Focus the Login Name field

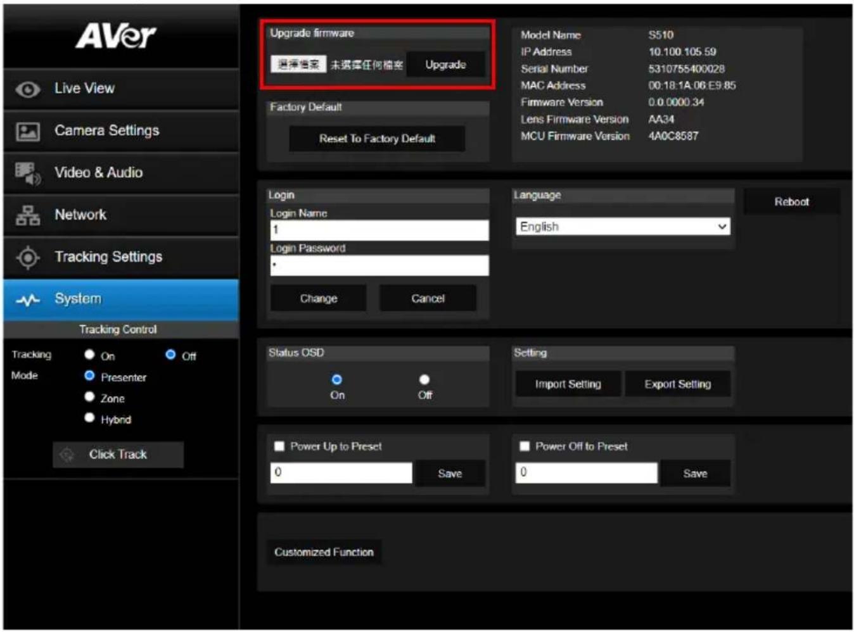[x=379, y=230]
